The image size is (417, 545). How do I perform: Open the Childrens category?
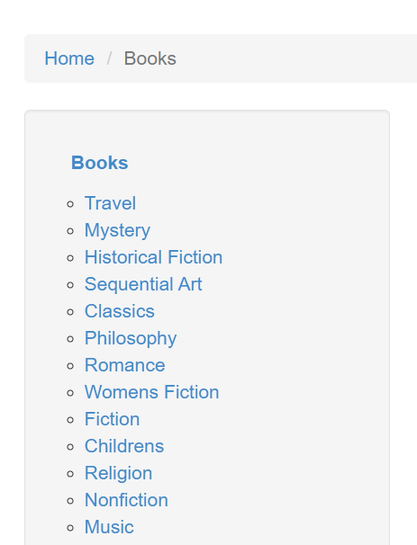[x=124, y=446]
